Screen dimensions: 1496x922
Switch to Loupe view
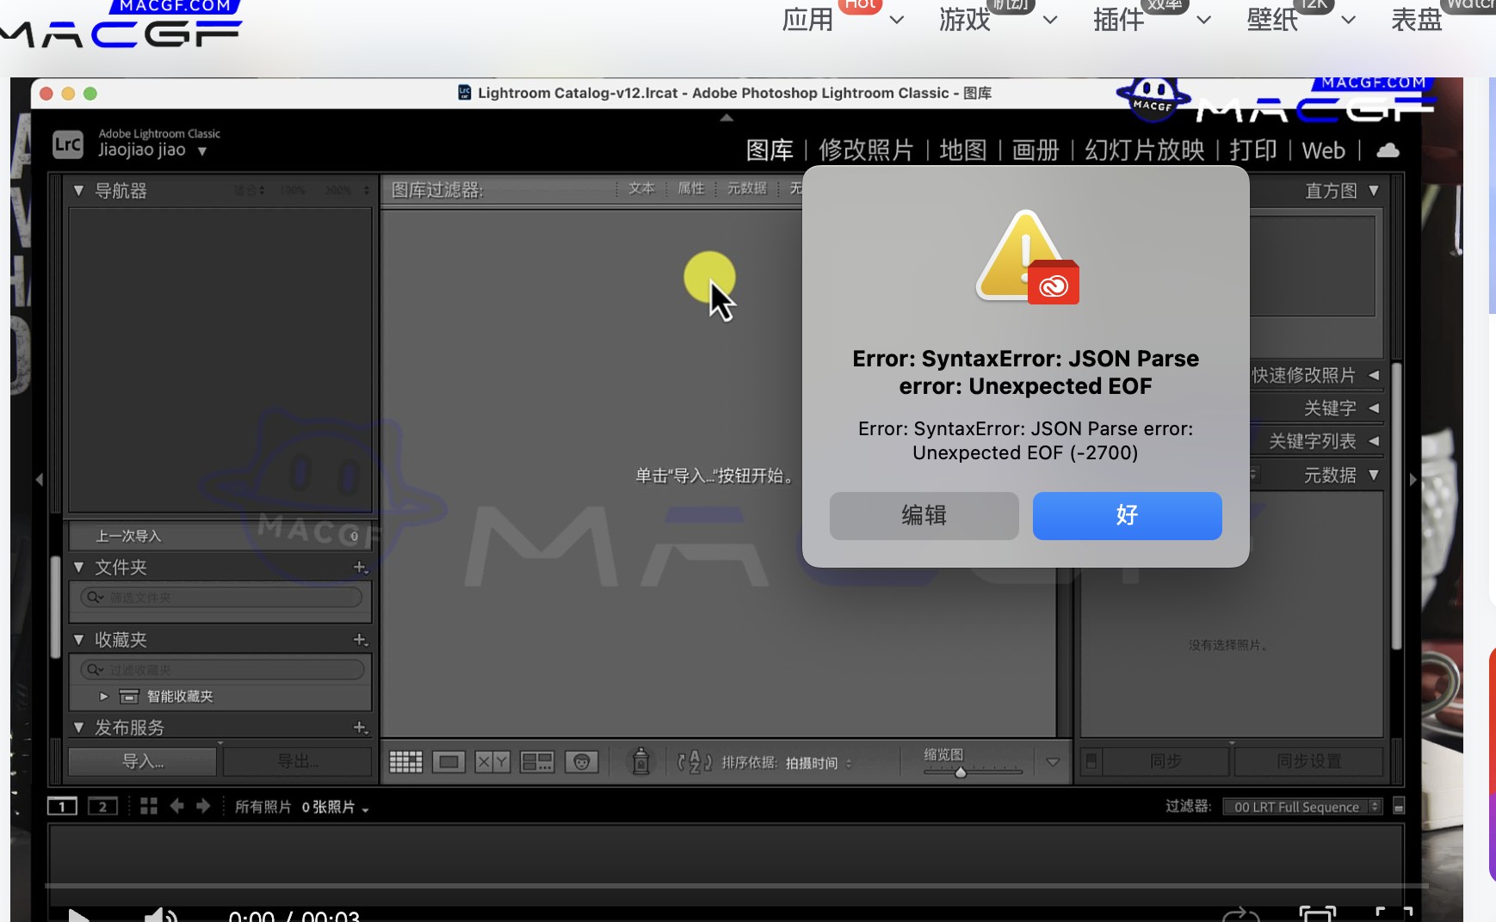(448, 760)
